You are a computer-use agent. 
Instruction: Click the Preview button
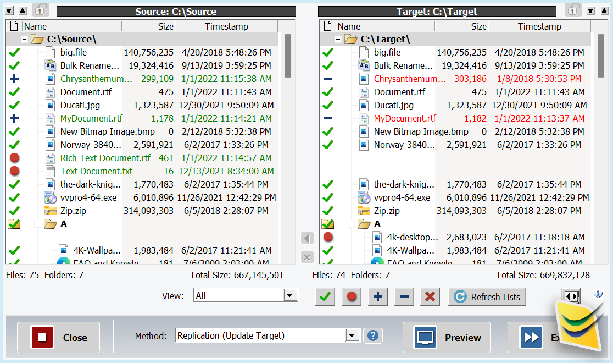pyautogui.click(x=447, y=337)
